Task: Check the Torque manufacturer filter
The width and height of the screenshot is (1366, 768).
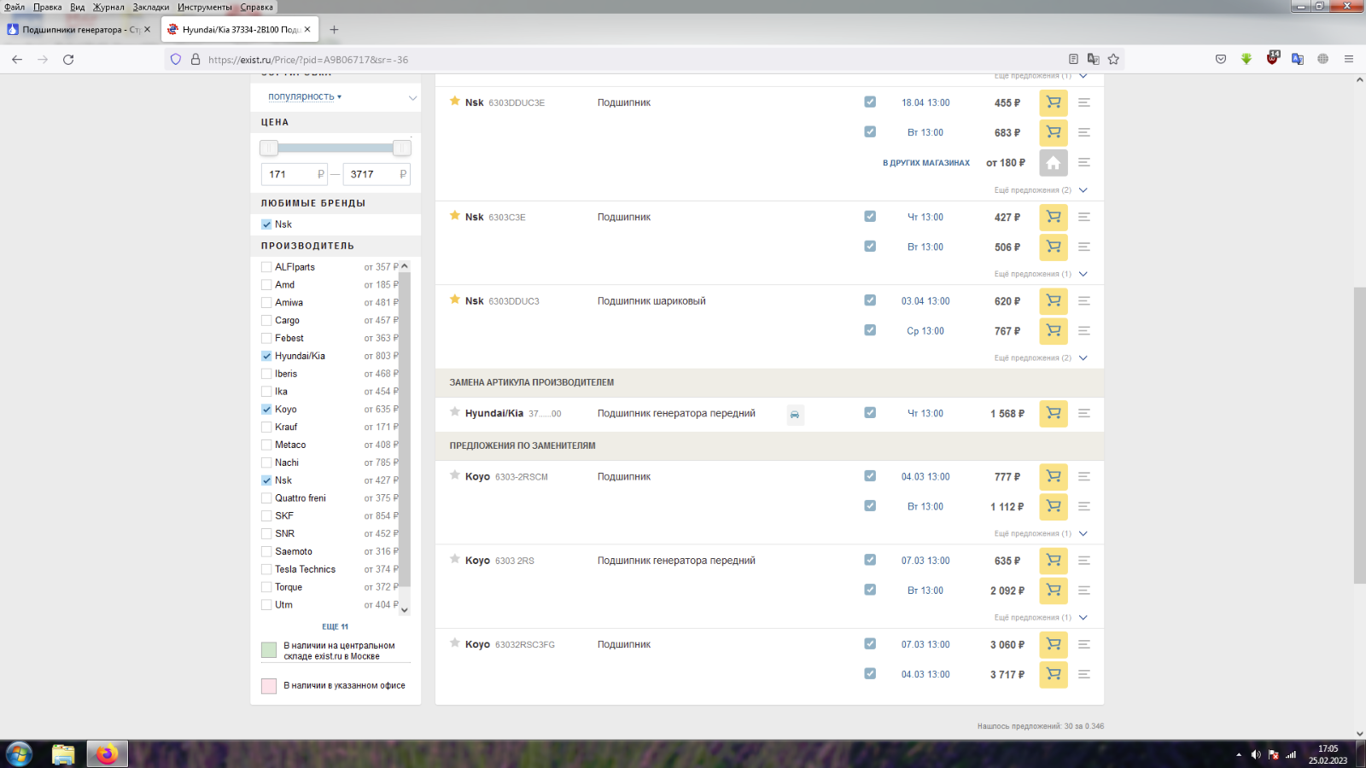Action: point(266,587)
